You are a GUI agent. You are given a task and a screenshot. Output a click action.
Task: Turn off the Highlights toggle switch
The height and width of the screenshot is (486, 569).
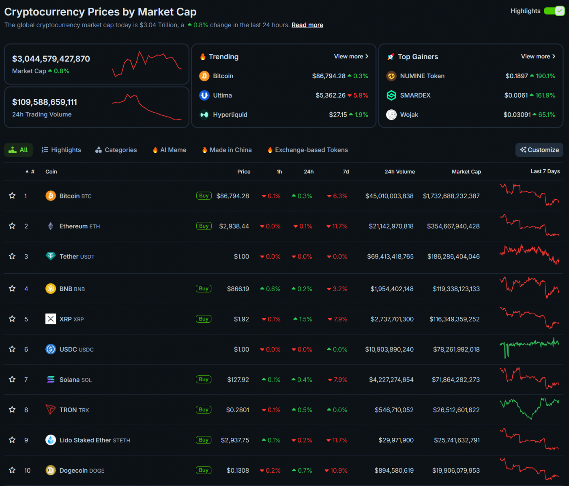coord(554,11)
